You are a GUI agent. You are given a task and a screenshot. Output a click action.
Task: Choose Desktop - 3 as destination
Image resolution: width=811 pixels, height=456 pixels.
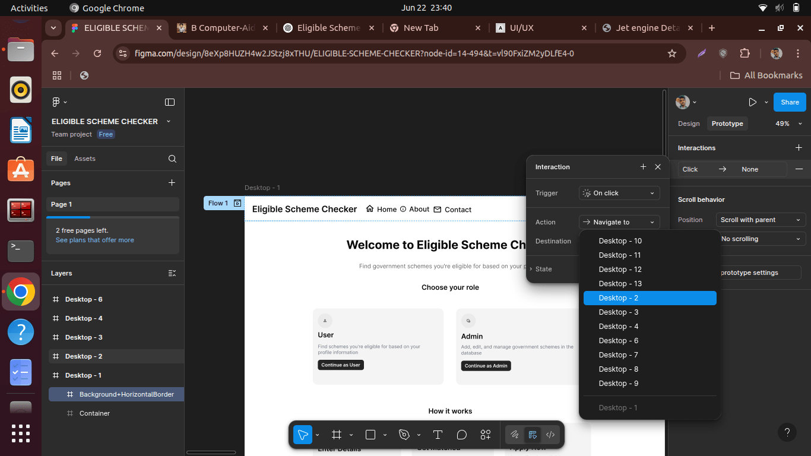(x=619, y=312)
